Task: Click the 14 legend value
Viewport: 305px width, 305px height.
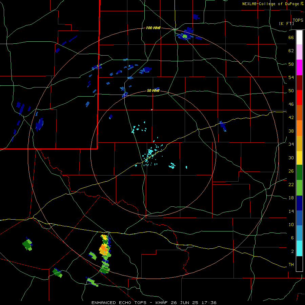Action: coord(291,211)
